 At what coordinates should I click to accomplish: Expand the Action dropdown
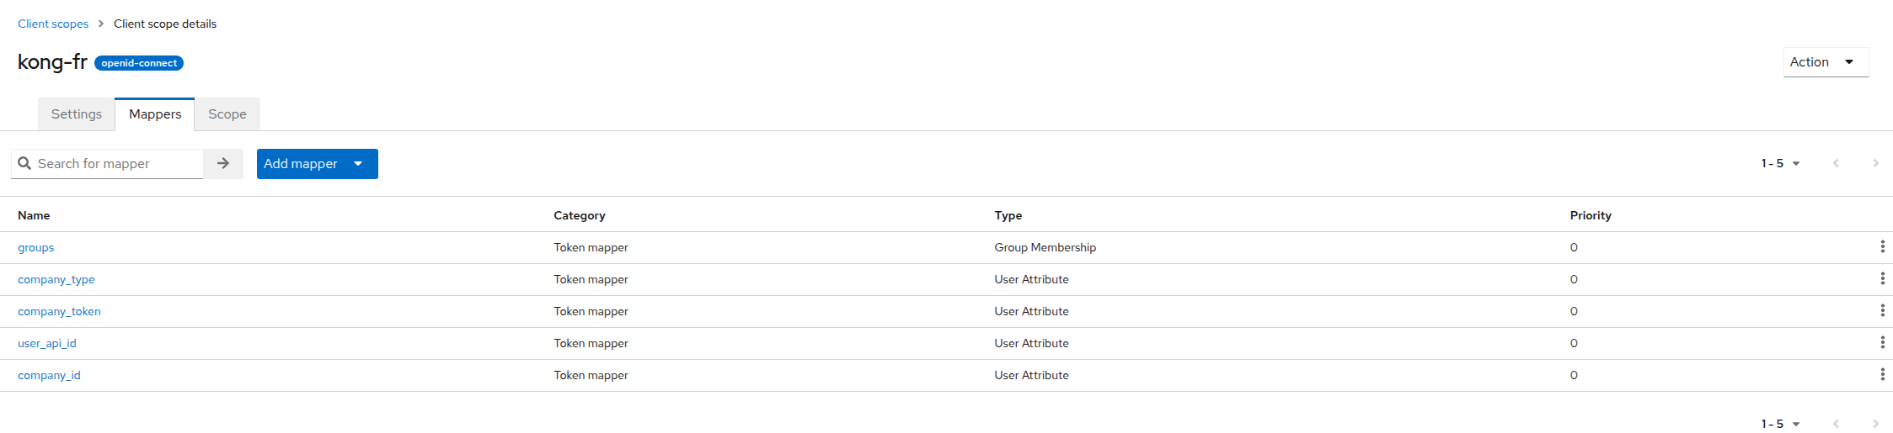pos(1825,62)
